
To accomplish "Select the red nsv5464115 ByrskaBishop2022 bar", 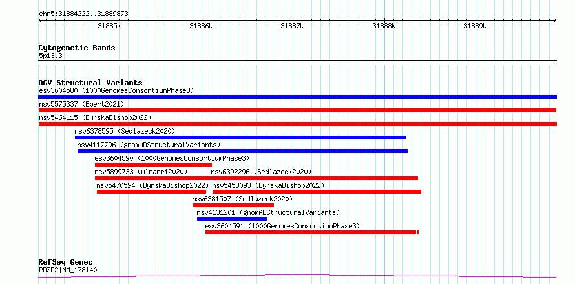I will (297, 124).
